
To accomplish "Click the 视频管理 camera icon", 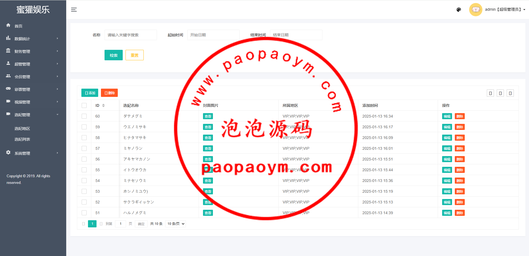I will click(8, 101).
